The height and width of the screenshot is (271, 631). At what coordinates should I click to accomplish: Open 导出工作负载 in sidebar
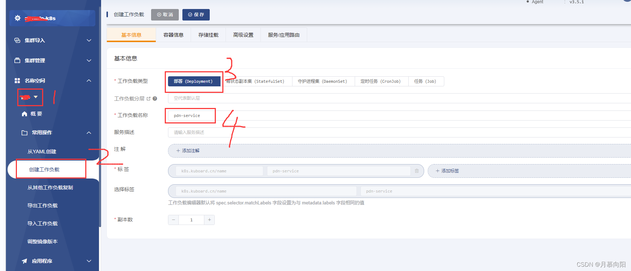pyautogui.click(x=42, y=205)
